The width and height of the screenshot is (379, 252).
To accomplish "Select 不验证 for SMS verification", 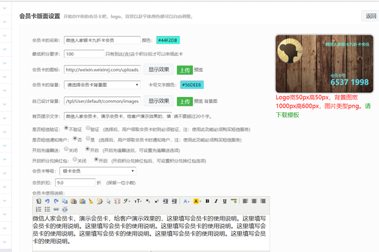I will (66, 128).
